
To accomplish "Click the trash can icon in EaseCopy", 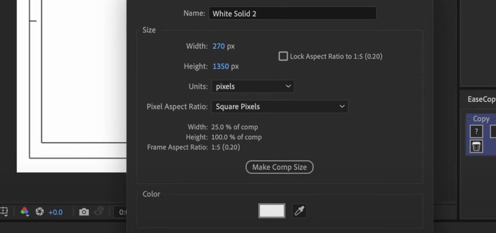I will pos(476,146).
